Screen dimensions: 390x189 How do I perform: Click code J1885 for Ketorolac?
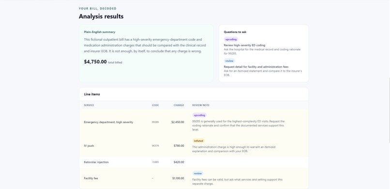click(155, 162)
